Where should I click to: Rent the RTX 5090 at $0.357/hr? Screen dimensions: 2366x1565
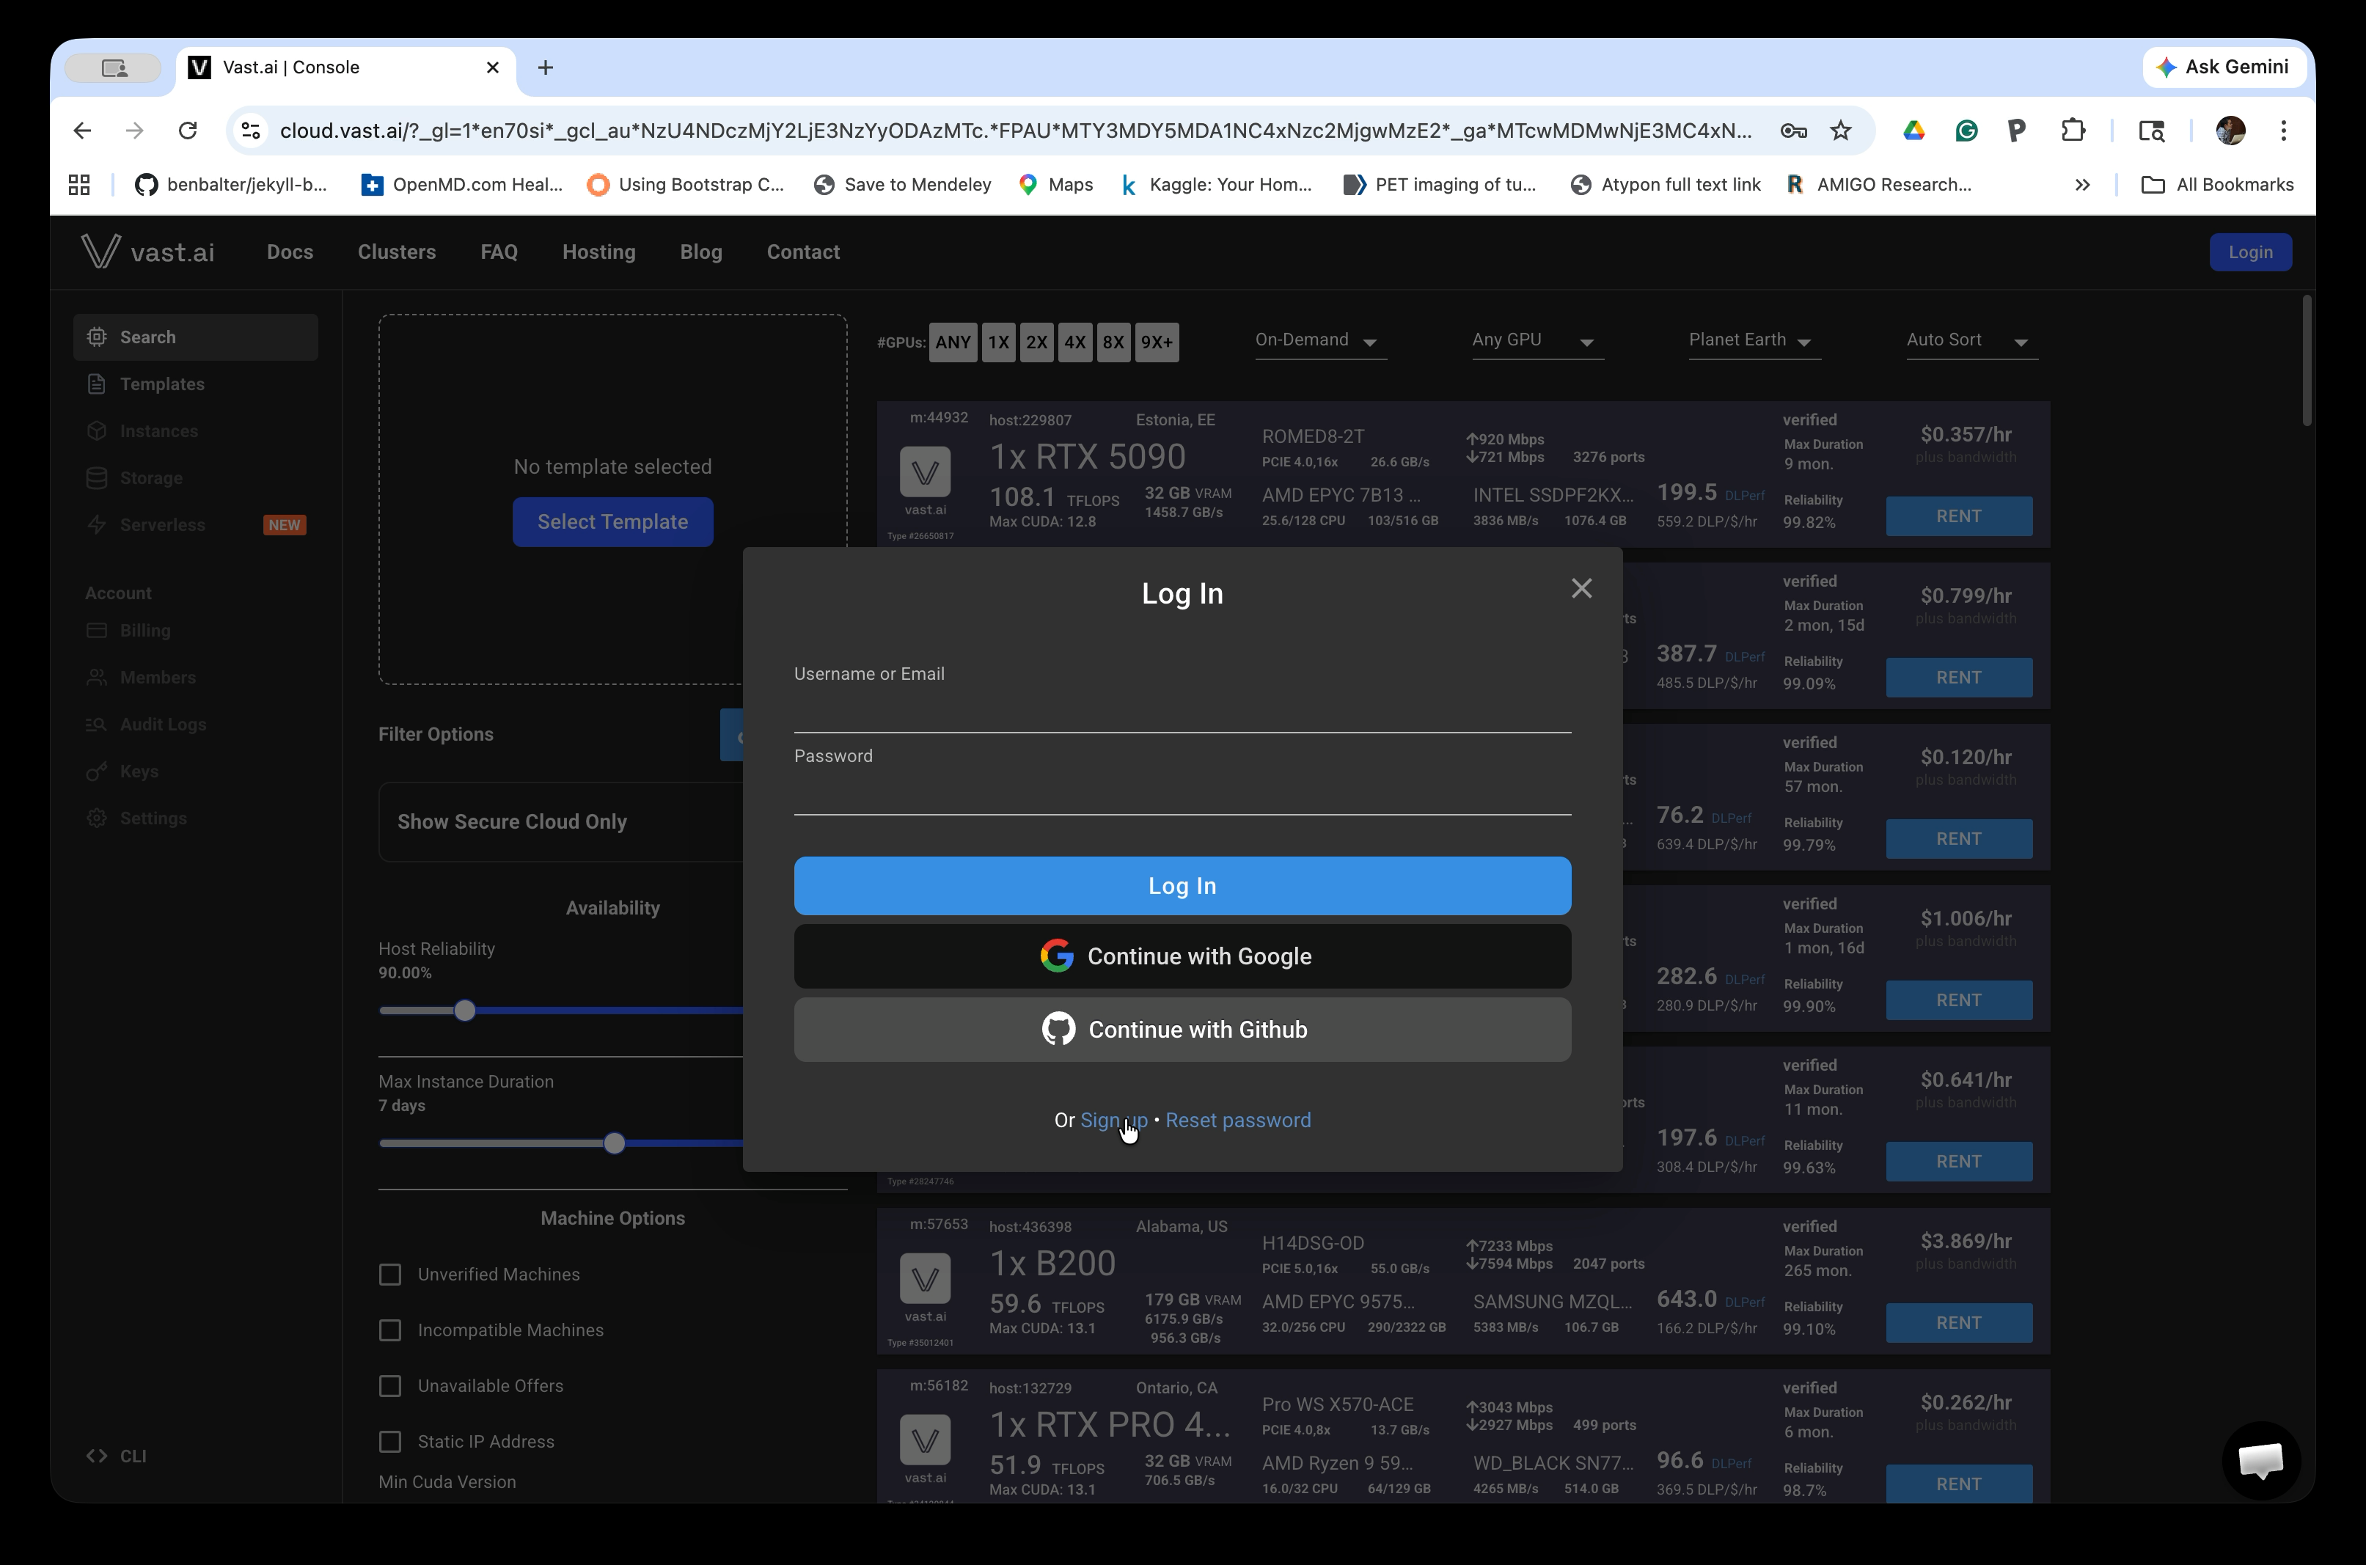pos(1959,516)
